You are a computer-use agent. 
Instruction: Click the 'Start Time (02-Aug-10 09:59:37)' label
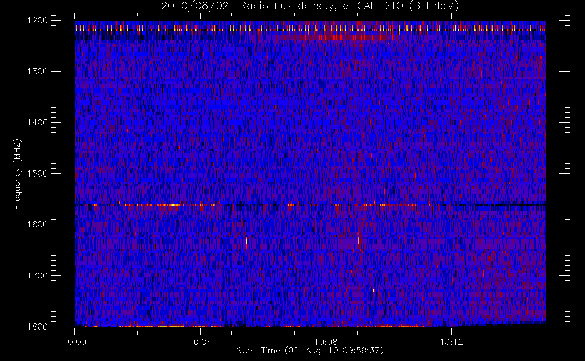(310, 351)
